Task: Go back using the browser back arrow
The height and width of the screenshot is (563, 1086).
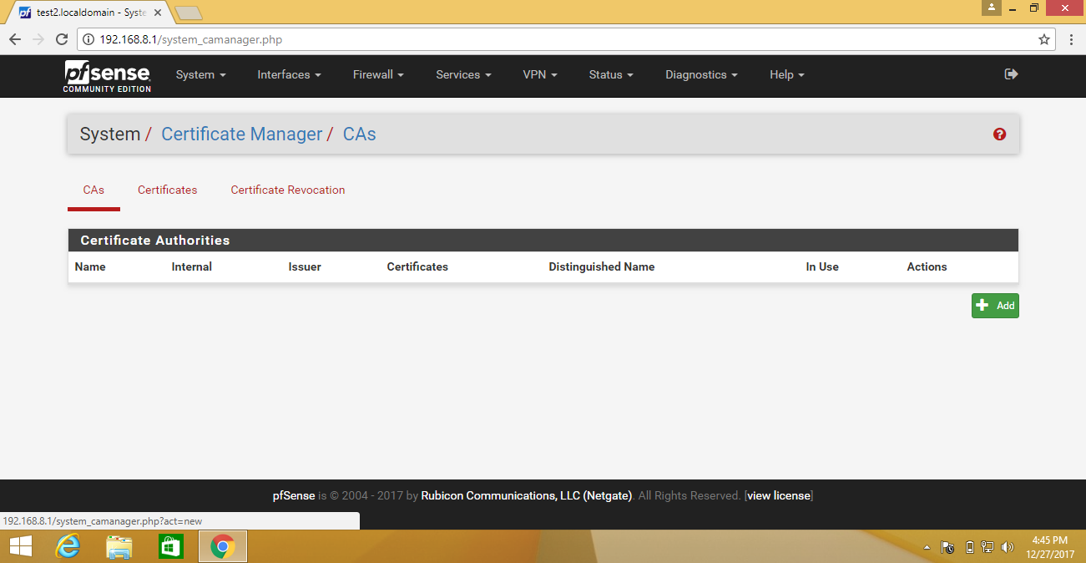Action: click(x=14, y=39)
